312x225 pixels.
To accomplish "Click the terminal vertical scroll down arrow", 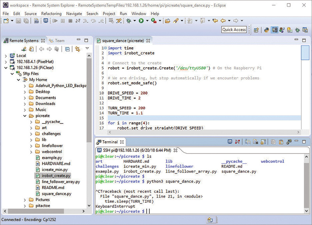I will pyautogui.click(x=307, y=211).
